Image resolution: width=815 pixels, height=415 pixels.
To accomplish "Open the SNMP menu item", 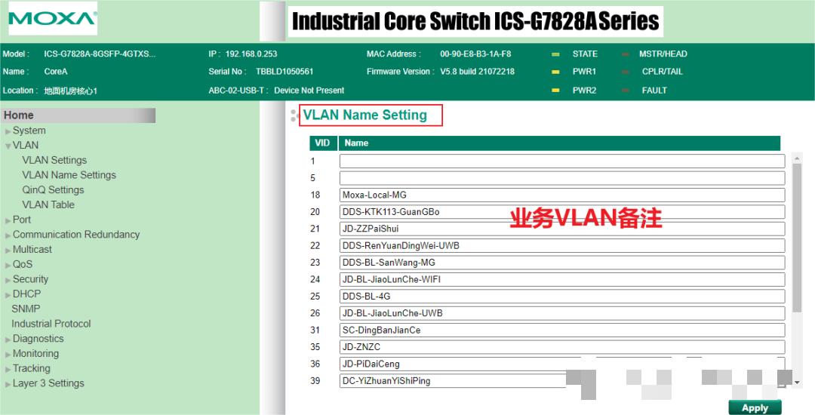I will [x=26, y=309].
